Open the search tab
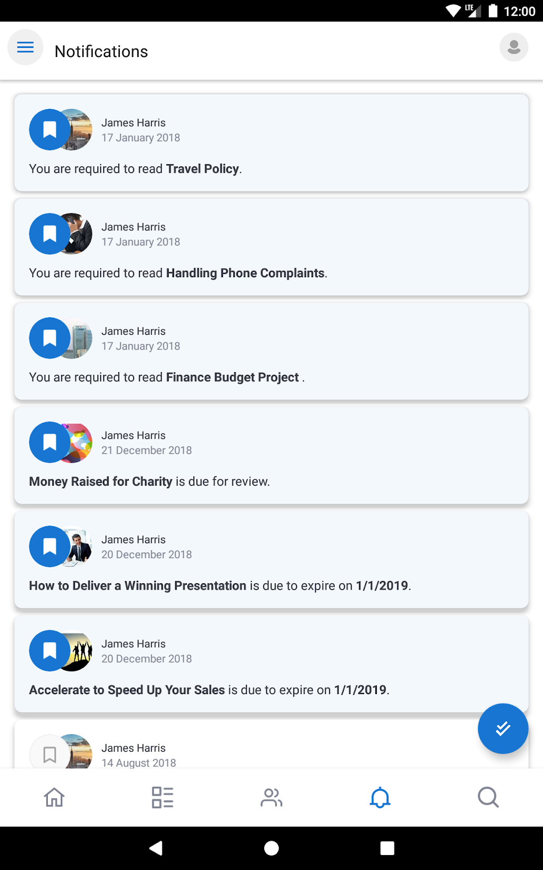Viewport: 543px width, 870px height. 488,797
